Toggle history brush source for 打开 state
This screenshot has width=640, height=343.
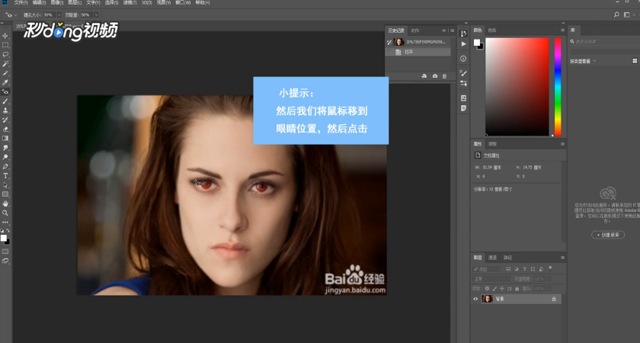[389, 53]
